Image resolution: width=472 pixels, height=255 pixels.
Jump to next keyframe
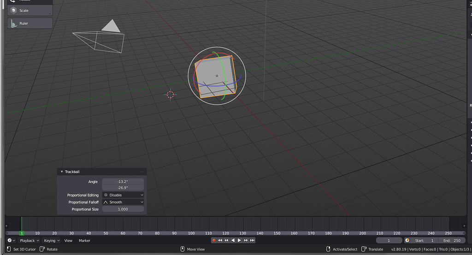click(x=246, y=240)
